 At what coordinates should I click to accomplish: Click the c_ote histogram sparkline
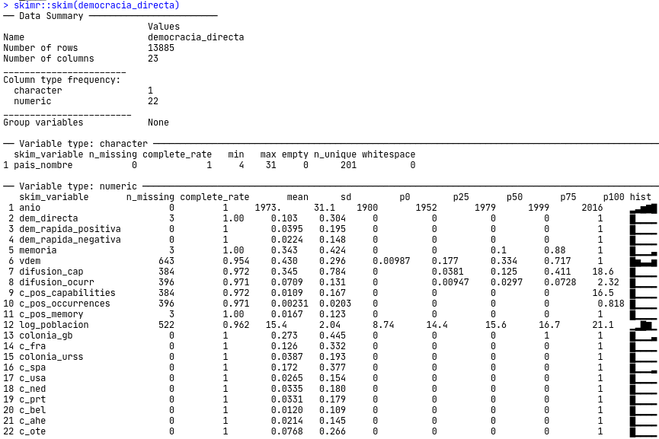tap(643, 431)
